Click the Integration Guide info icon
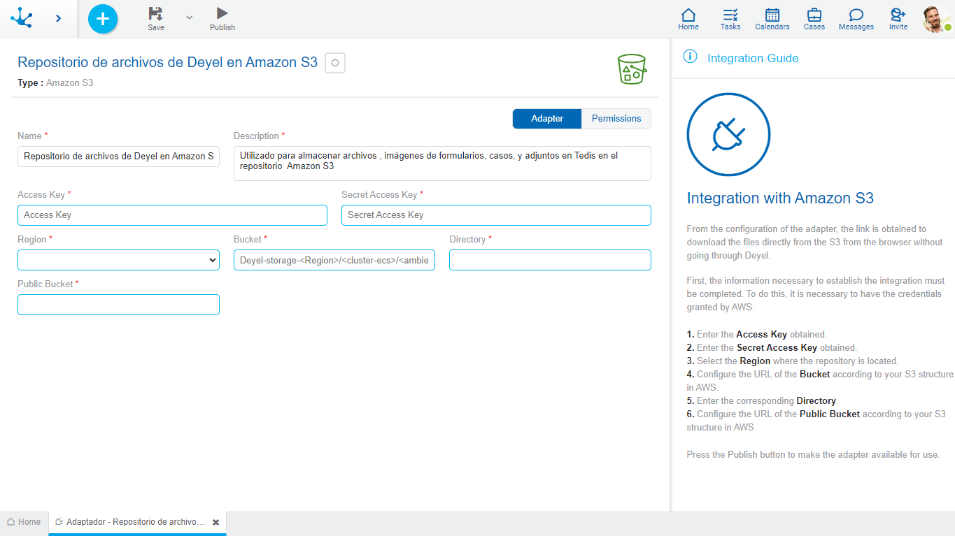Image resolution: width=955 pixels, height=536 pixels. (x=690, y=57)
